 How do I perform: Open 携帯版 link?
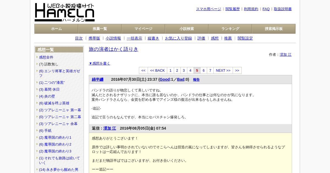click(94, 38)
